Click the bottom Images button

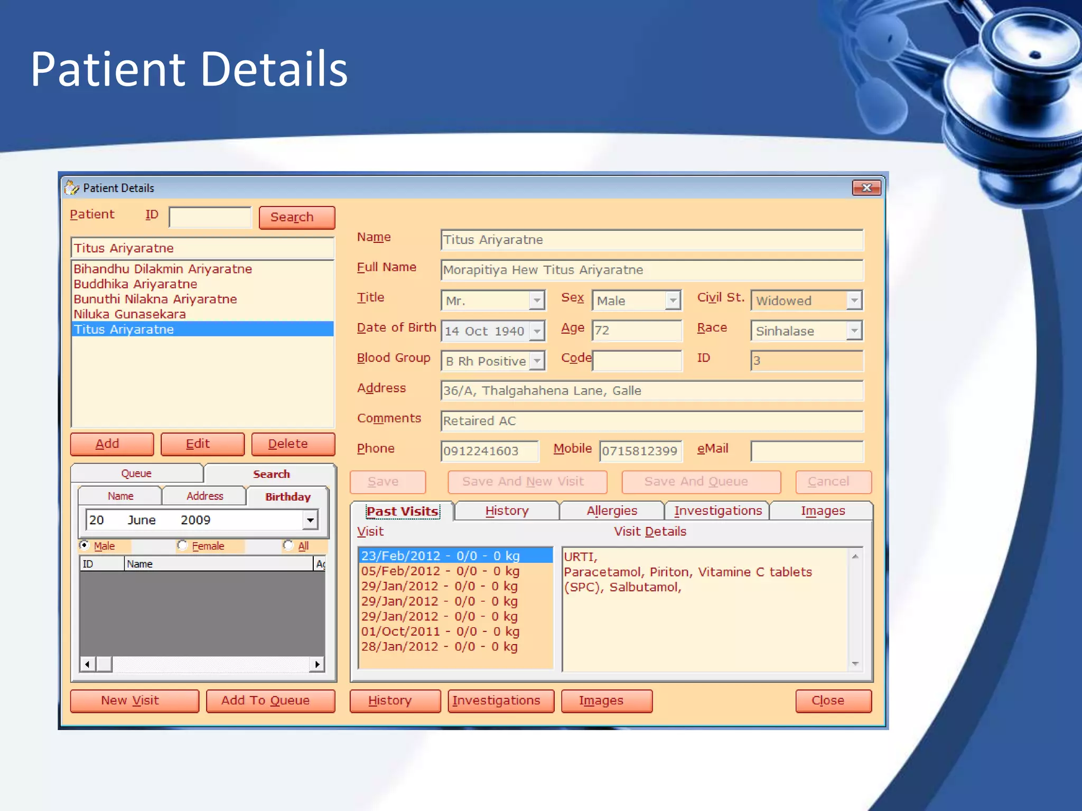pyautogui.click(x=607, y=701)
